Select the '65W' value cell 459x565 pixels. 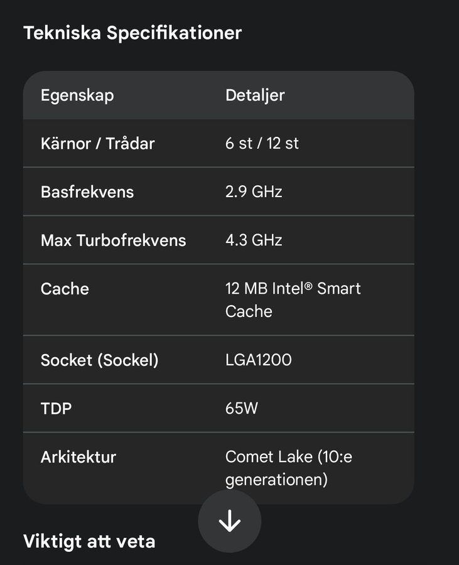pos(242,409)
